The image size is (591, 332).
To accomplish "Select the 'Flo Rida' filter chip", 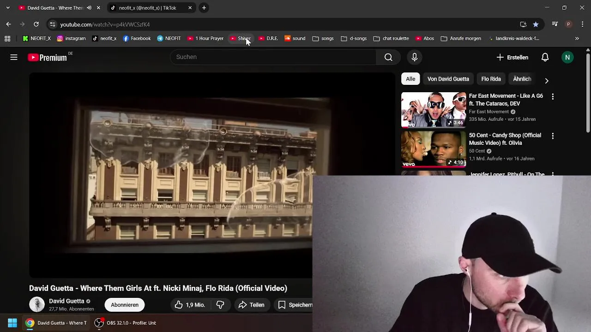I will click(x=491, y=79).
